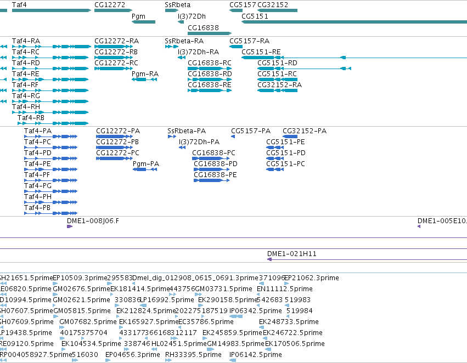Select the l(3)72Dh gene label
The image size is (467, 363).
[192, 16]
